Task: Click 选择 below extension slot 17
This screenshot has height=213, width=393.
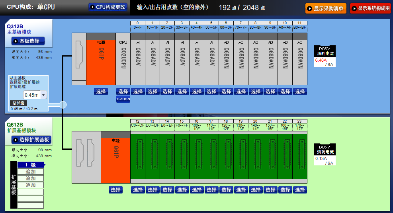Action: pos(211,190)
